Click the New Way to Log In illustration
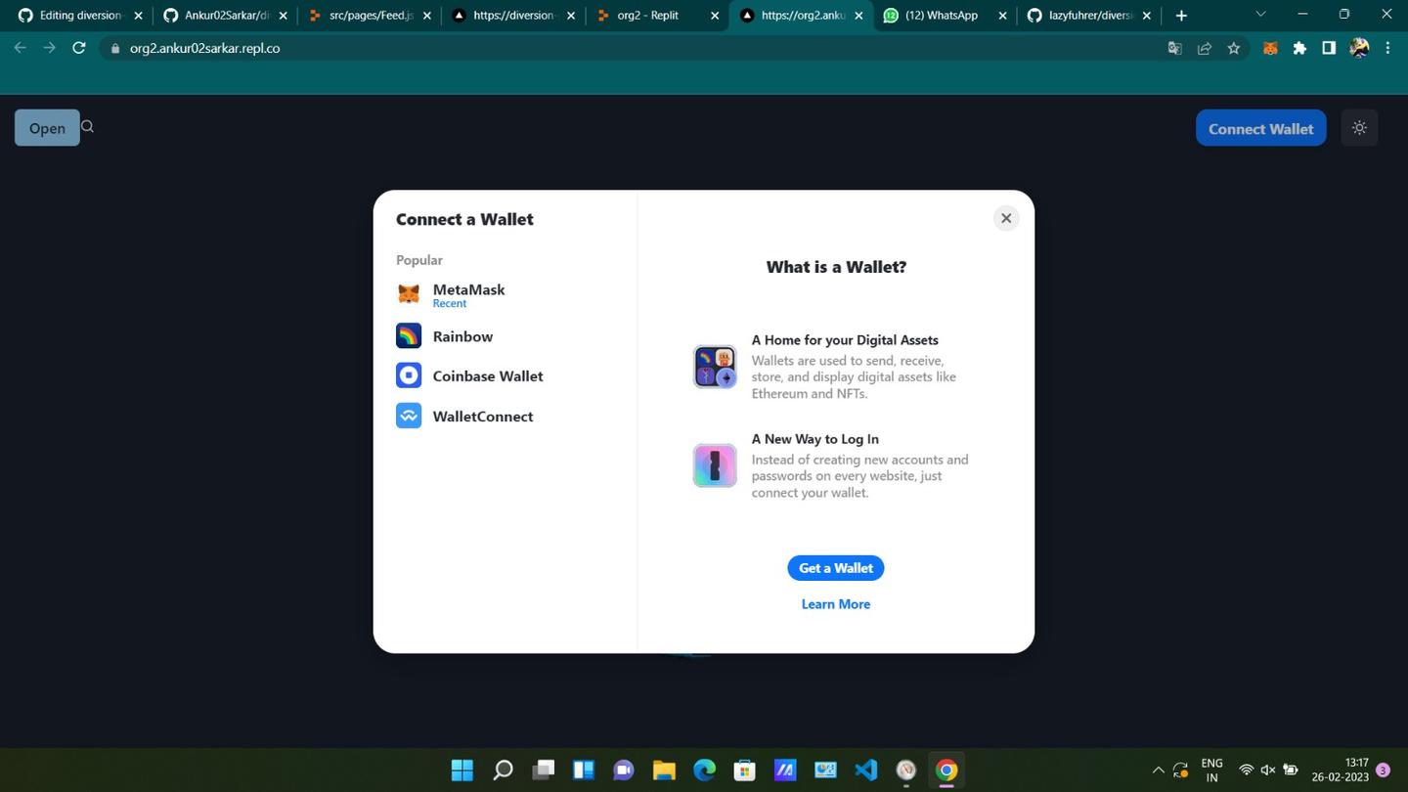1408x792 pixels. point(715,465)
